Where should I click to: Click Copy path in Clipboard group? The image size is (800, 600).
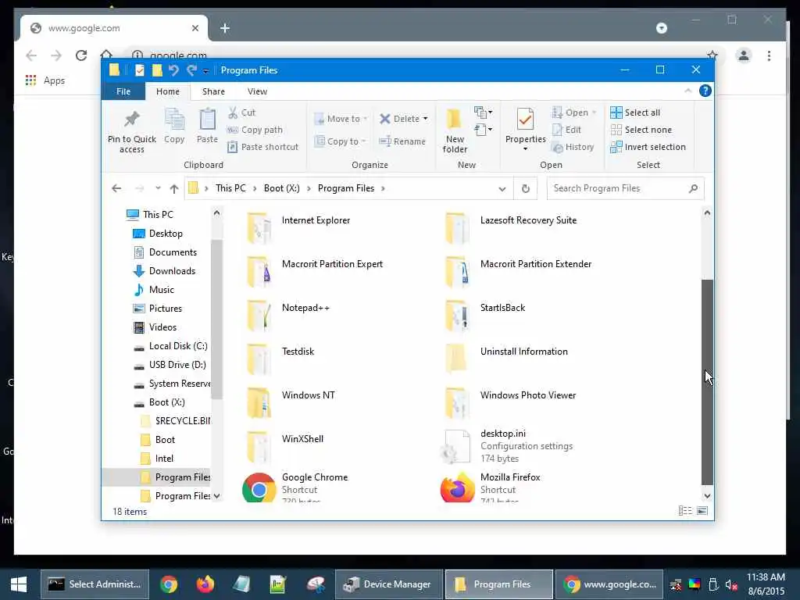255,130
